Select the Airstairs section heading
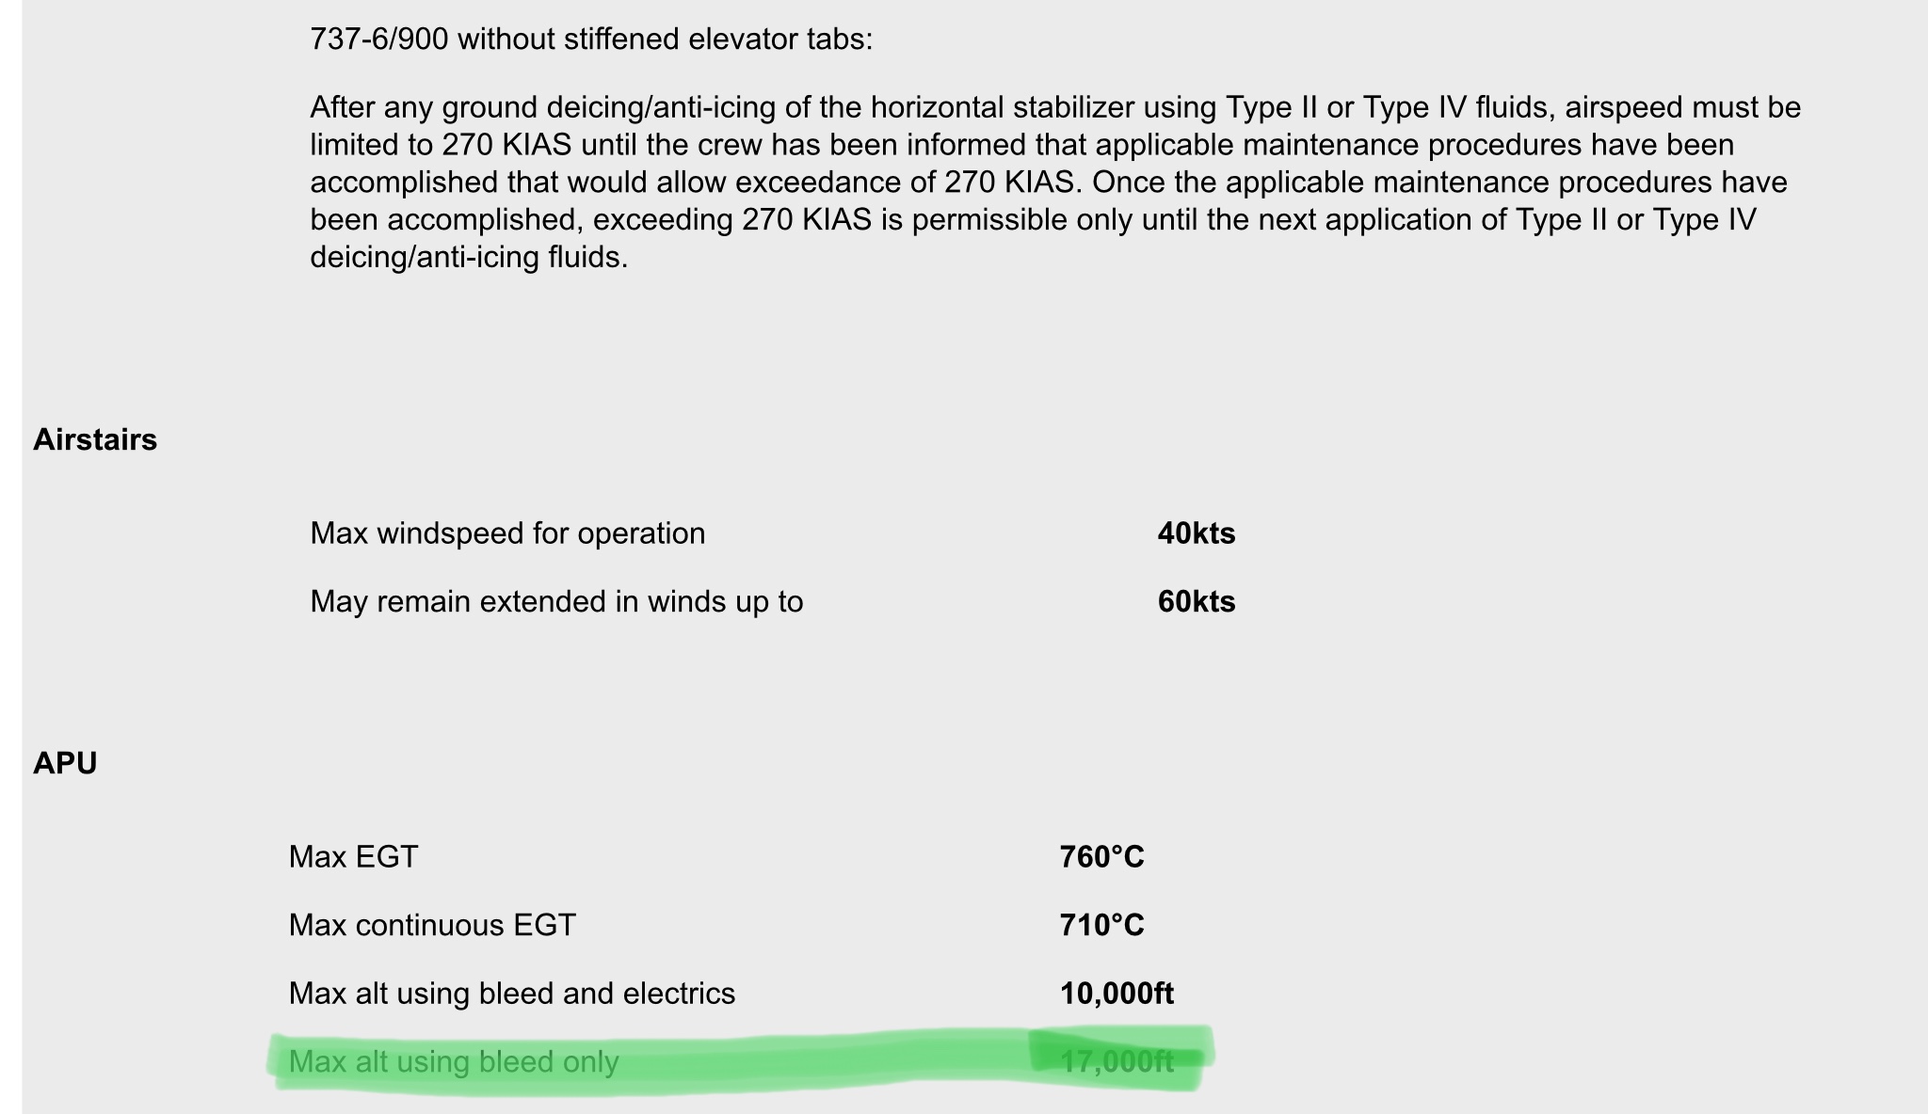The image size is (1928, 1114). [x=95, y=439]
